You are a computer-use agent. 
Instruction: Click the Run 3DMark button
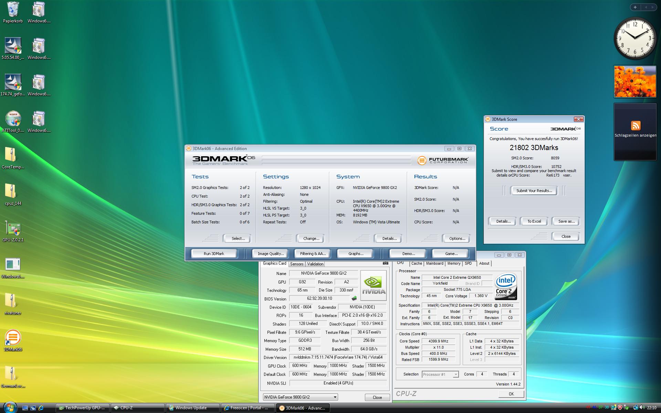tap(214, 254)
